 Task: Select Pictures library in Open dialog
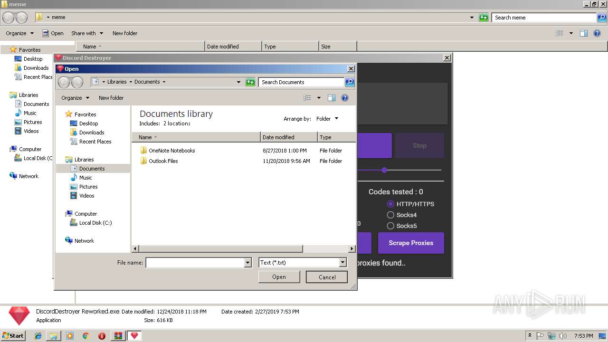(x=84, y=187)
